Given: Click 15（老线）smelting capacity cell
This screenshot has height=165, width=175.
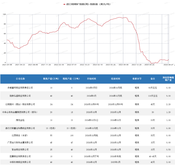Looking at the screenshot, I should [51, 128].
